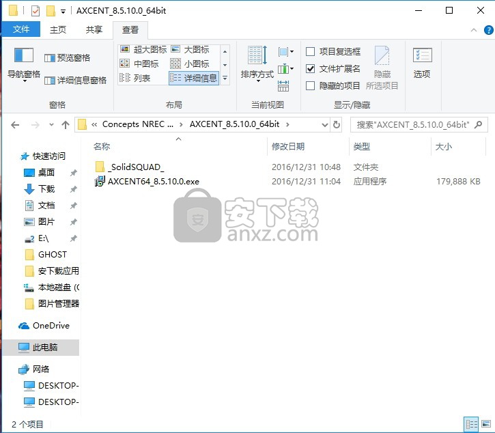
Task: Open the File (文件) tab
Action: (21, 29)
